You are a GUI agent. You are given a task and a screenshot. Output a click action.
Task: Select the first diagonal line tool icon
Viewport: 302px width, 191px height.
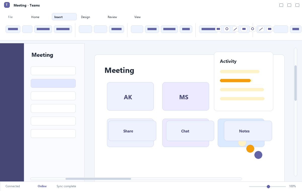(235, 29)
